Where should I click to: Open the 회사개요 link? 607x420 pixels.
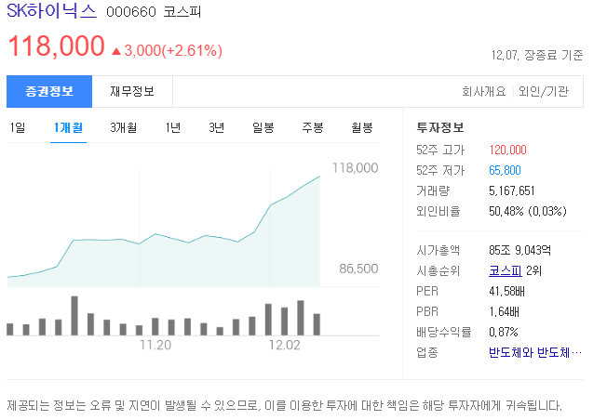coord(484,92)
